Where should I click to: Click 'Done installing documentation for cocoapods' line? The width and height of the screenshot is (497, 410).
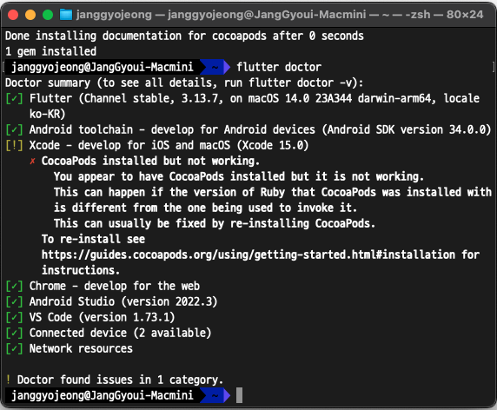[184, 36]
